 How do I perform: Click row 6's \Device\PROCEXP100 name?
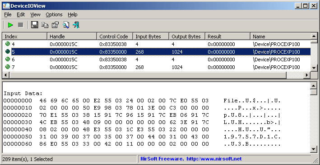276,60
